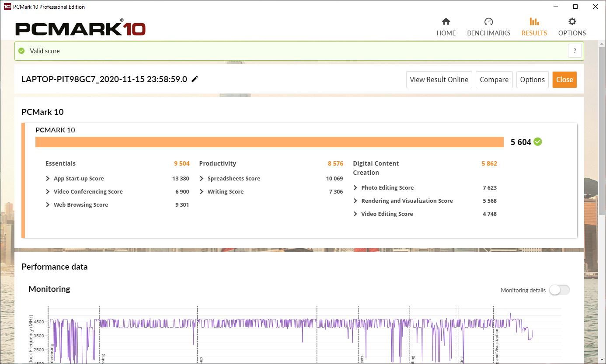The width and height of the screenshot is (606, 364).
Task: Open the Home icon in navigation
Action: coord(446,22)
